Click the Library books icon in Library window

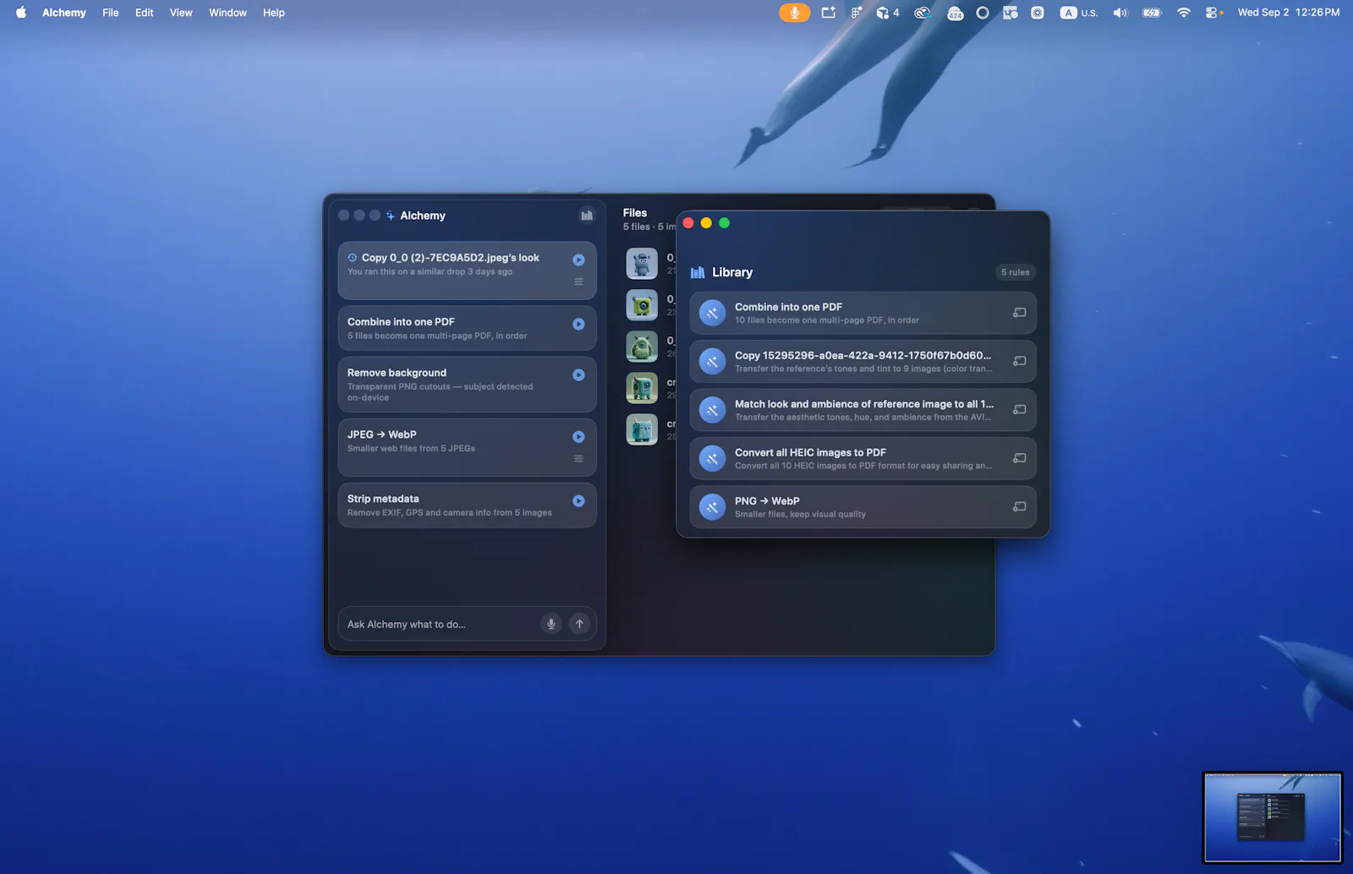tap(698, 272)
